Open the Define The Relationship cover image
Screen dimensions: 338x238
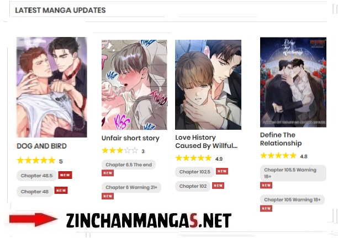click(x=293, y=82)
